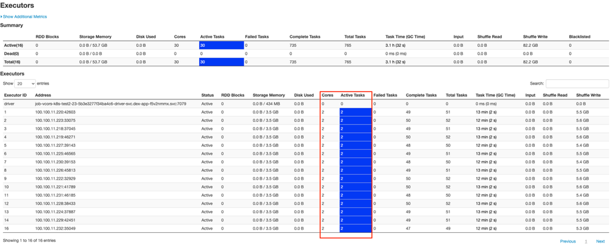The width and height of the screenshot is (610, 245).
Task: Sort Executors table by Complete Tasks header
Action: click(421, 95)
